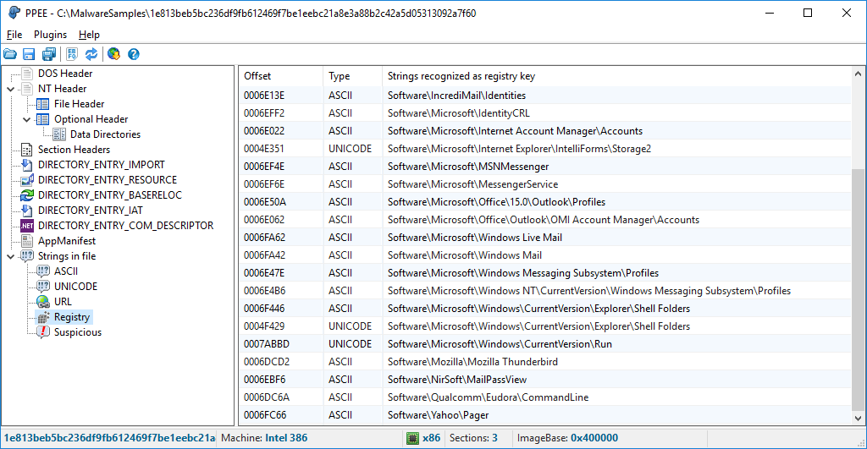The height and width of the screenshot is (449, 867).
Task: Click the vertical scrollbar thumb
Action: [x=859, y=290]
